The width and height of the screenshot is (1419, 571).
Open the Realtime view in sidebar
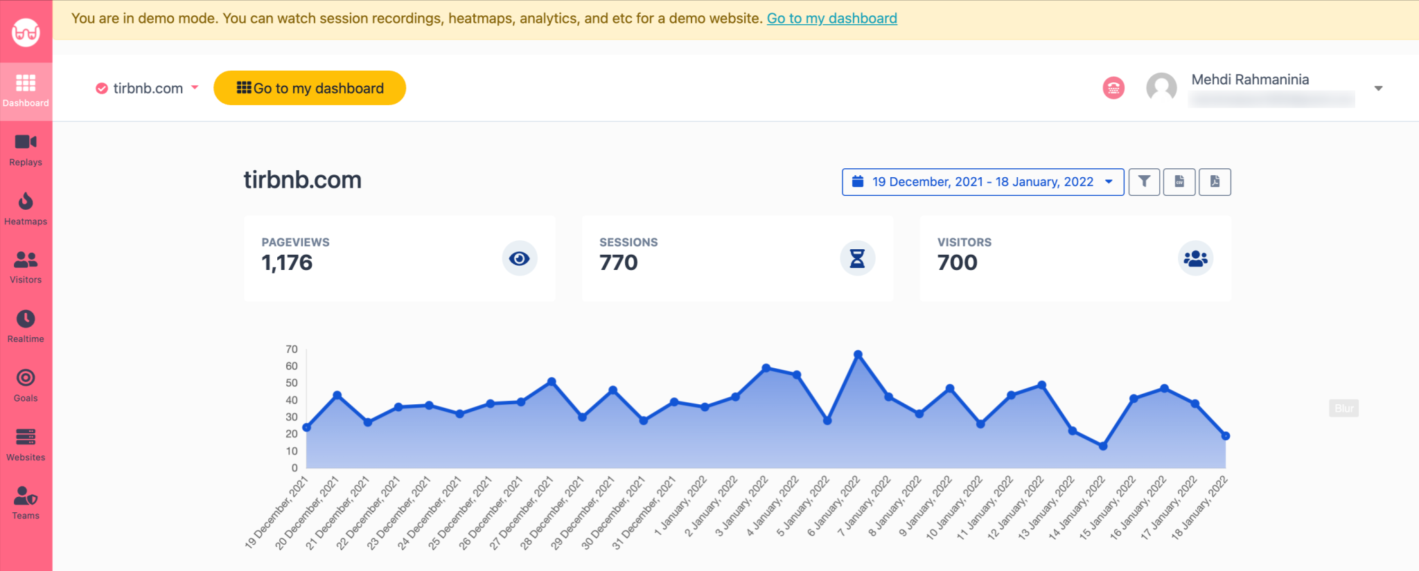point(26,327)
